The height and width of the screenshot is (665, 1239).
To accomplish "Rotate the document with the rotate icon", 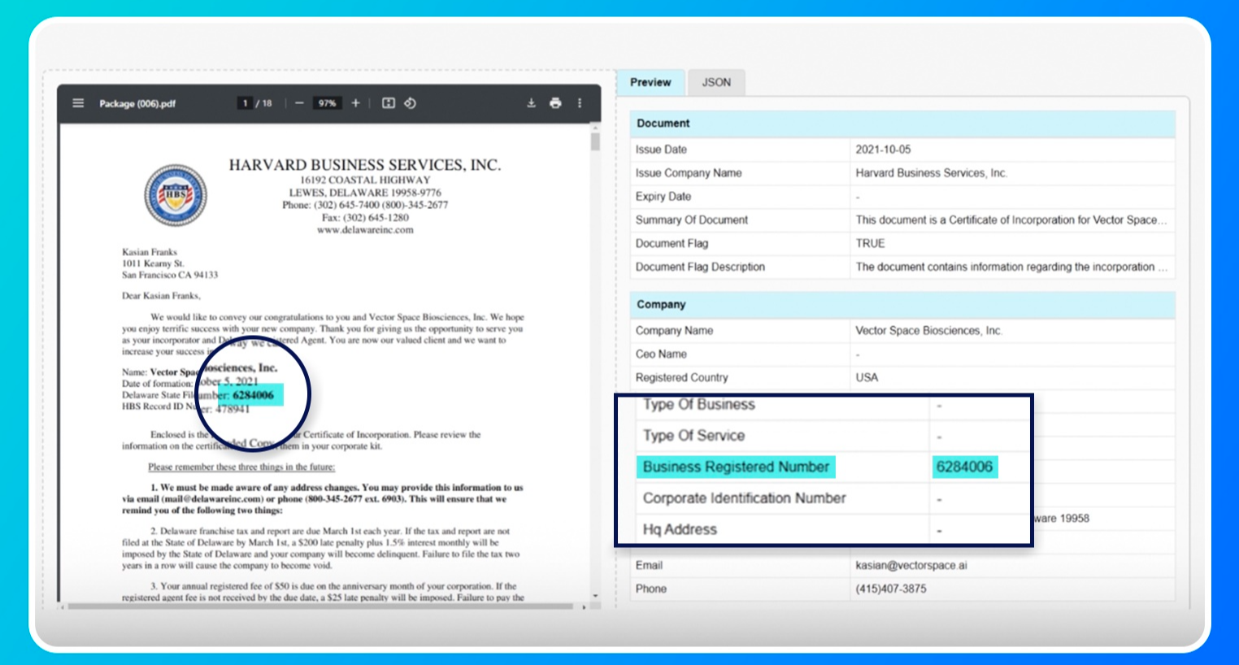I will 410,103.
